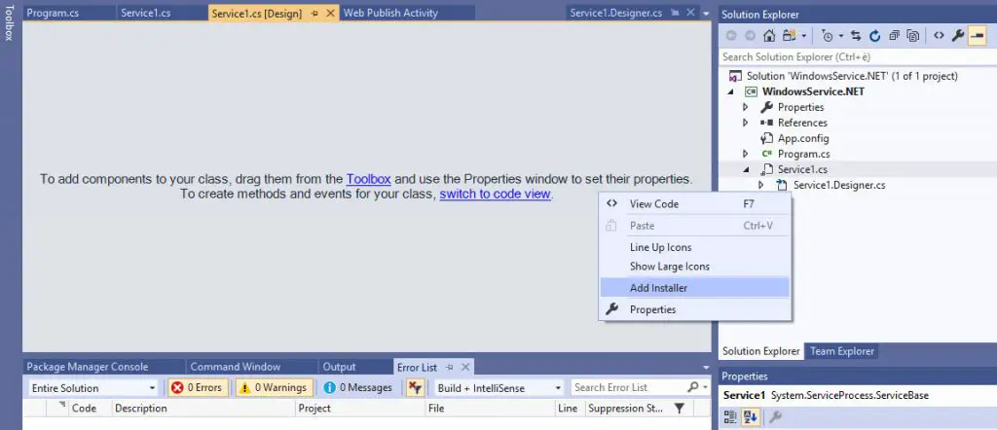Switch views with the Solutions and Folders icon
This screenshot has height=430, width=997.
click(790, 36)
